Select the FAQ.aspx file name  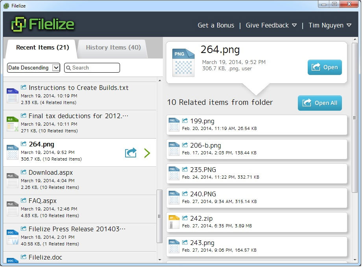[42, 201]
